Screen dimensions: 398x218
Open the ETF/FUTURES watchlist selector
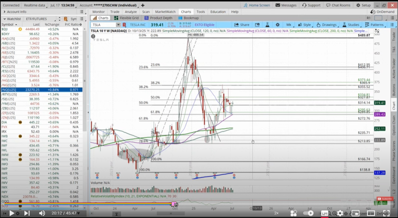point(40,19)
